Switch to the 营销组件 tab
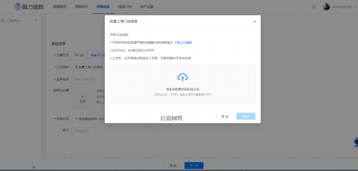 pos(82,7)
